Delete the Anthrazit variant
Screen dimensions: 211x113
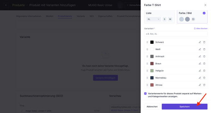tap(204, 56)
